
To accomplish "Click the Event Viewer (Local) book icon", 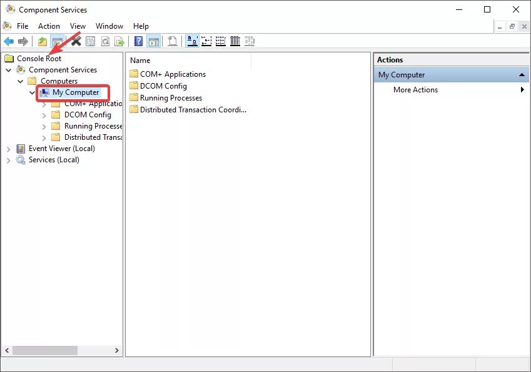I will pyautogui.click(x=21, y=149).
